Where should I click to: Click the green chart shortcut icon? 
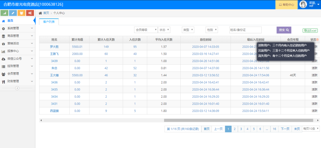click(4, 13)
